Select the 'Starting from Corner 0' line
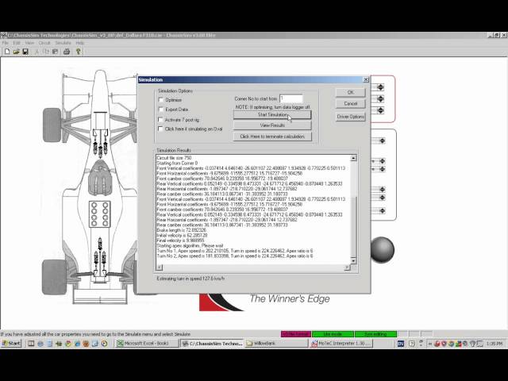 point(177,163)
